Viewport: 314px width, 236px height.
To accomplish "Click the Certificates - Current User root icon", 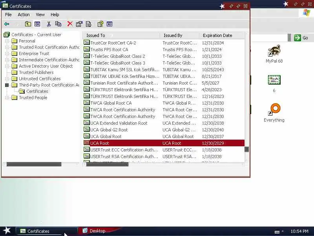I will click(x=7, y=35).
